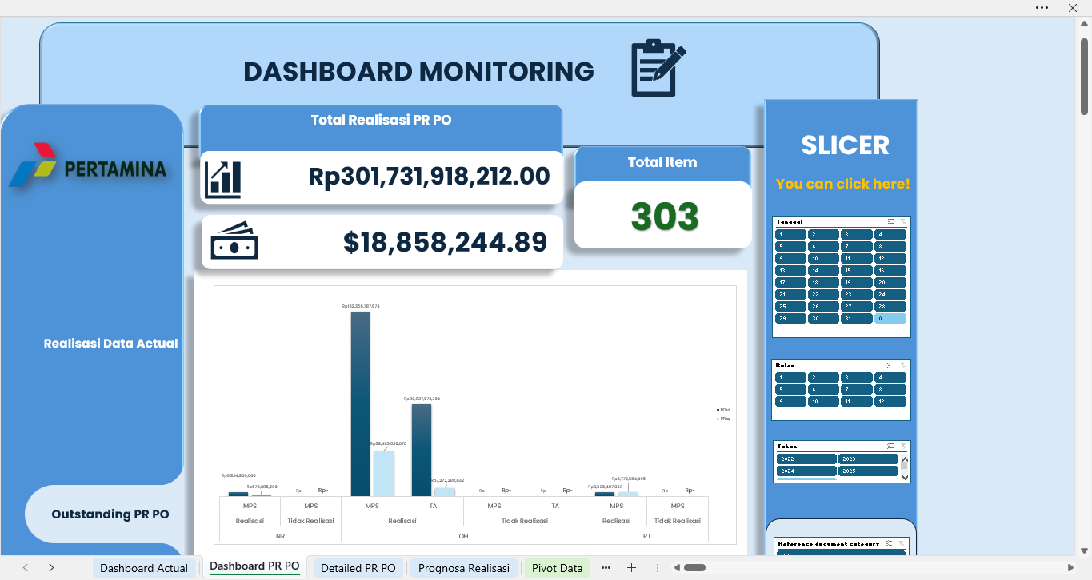1092x580 pixels.
Task: Click the bar chart growth icon
Action: coord(223,179)
